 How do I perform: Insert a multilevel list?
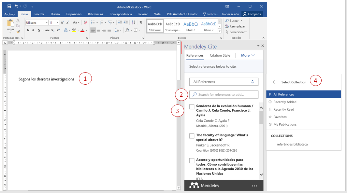(x=110, y=22)
